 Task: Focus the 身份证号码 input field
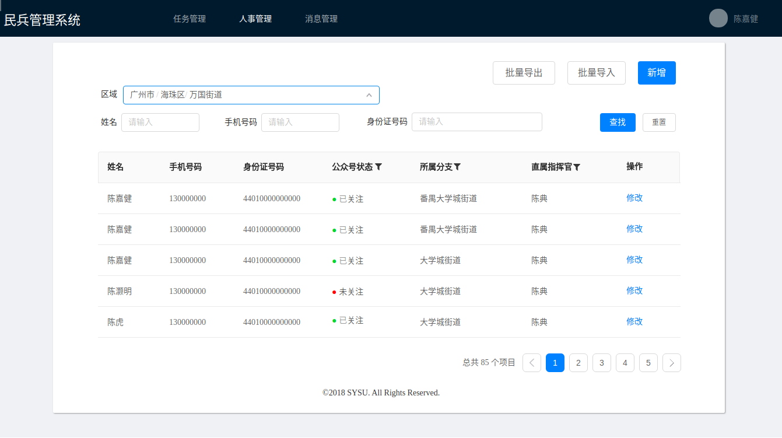point(477,122)
